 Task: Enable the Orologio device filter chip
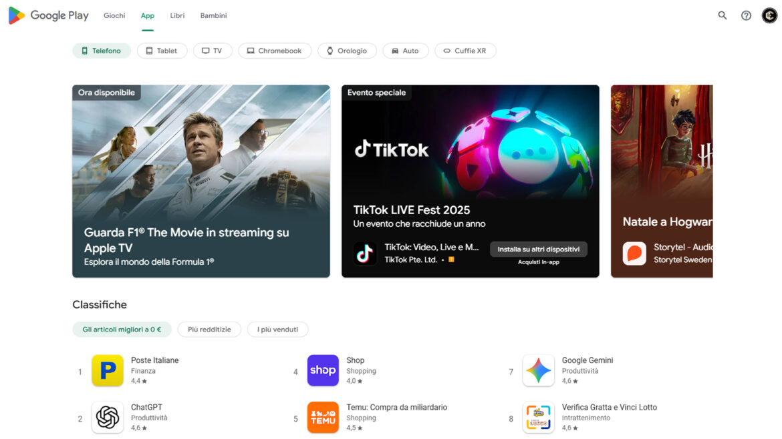[347, 51]
